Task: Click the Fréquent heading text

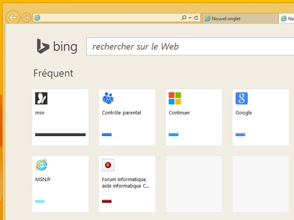Action: [x=53, y=73]
